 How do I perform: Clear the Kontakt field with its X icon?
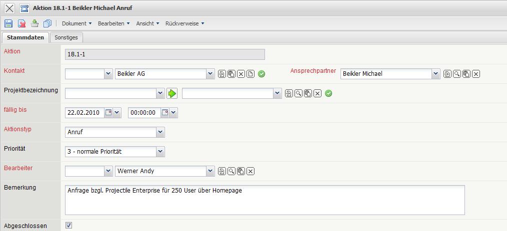point(241,74)
